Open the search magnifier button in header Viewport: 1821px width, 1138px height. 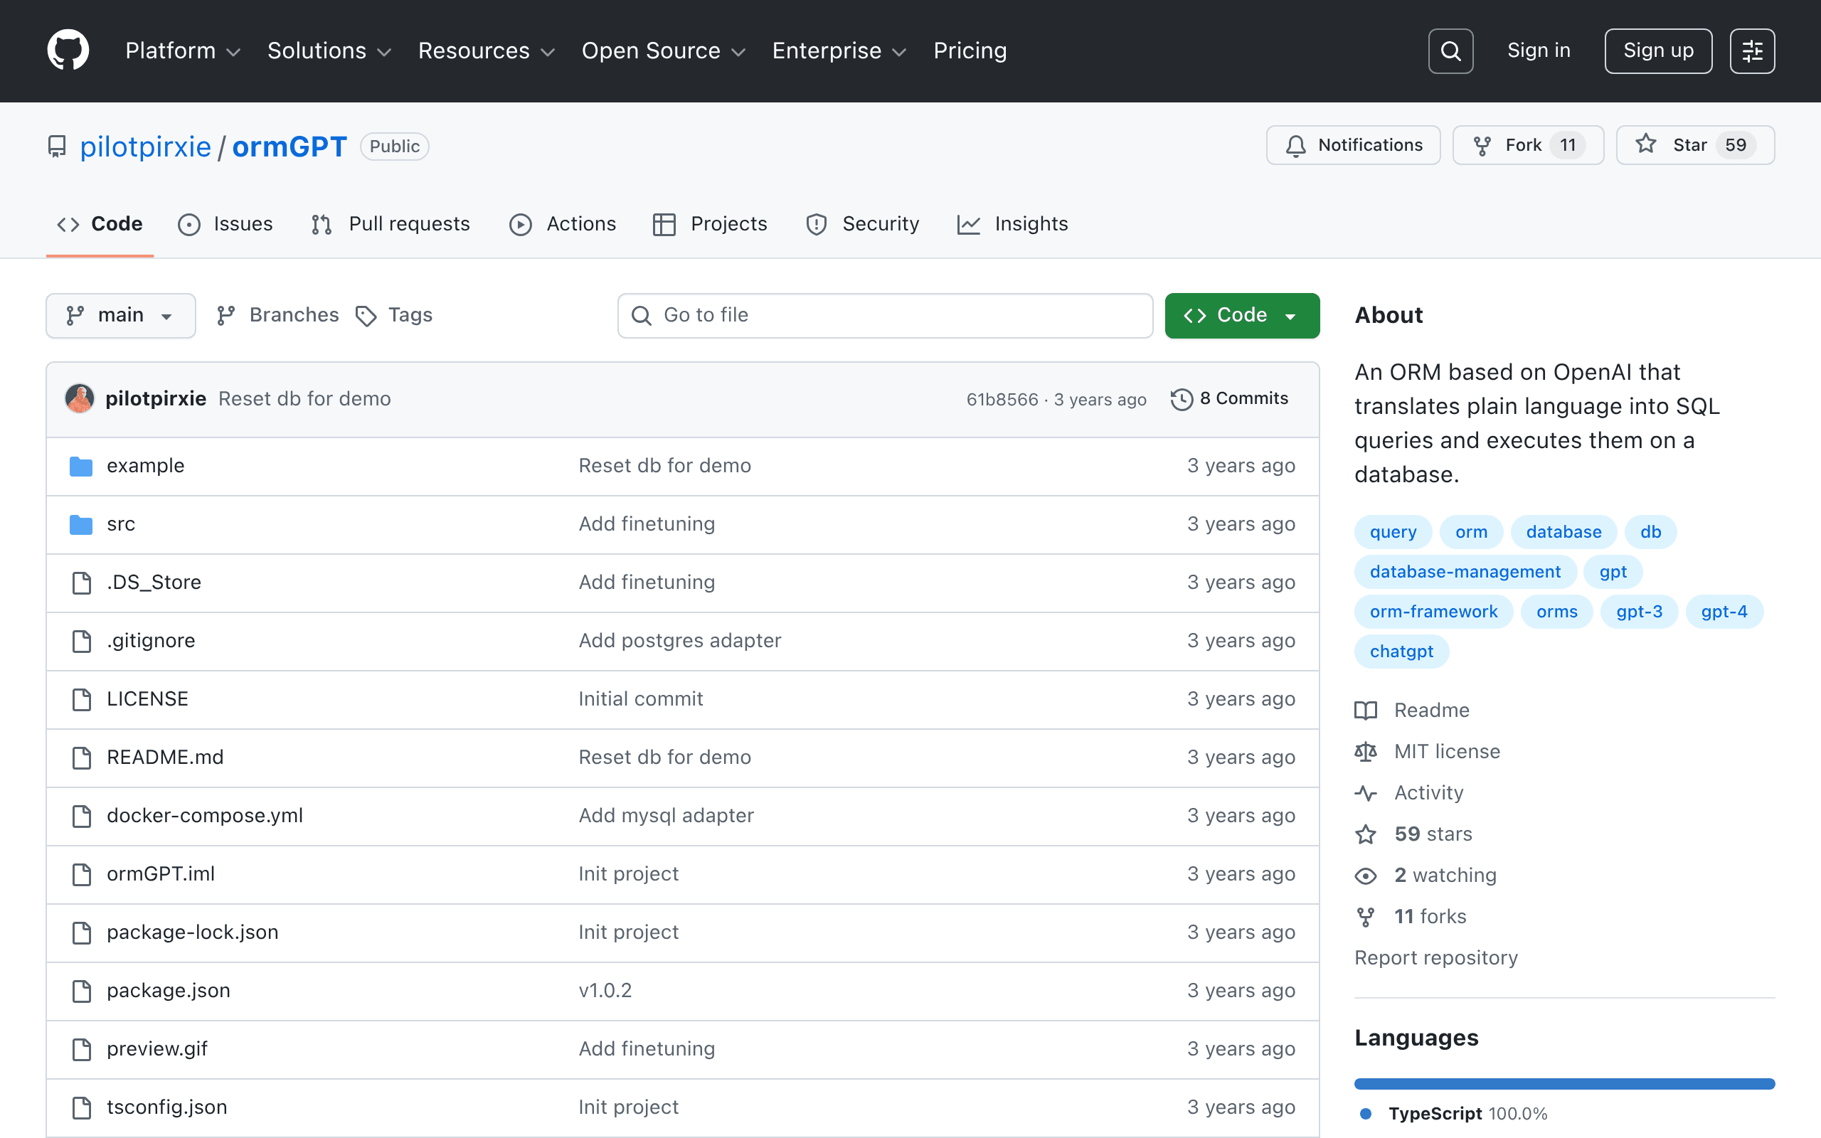pos(1450,51)
